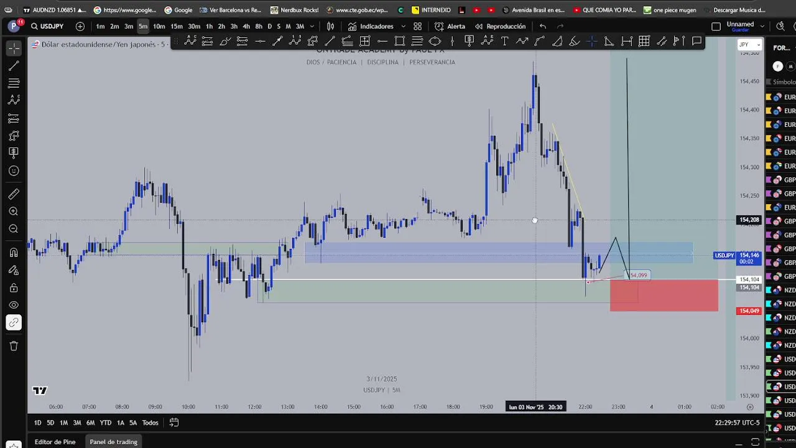Switch to the Panel de trading tab

point(113,442)
